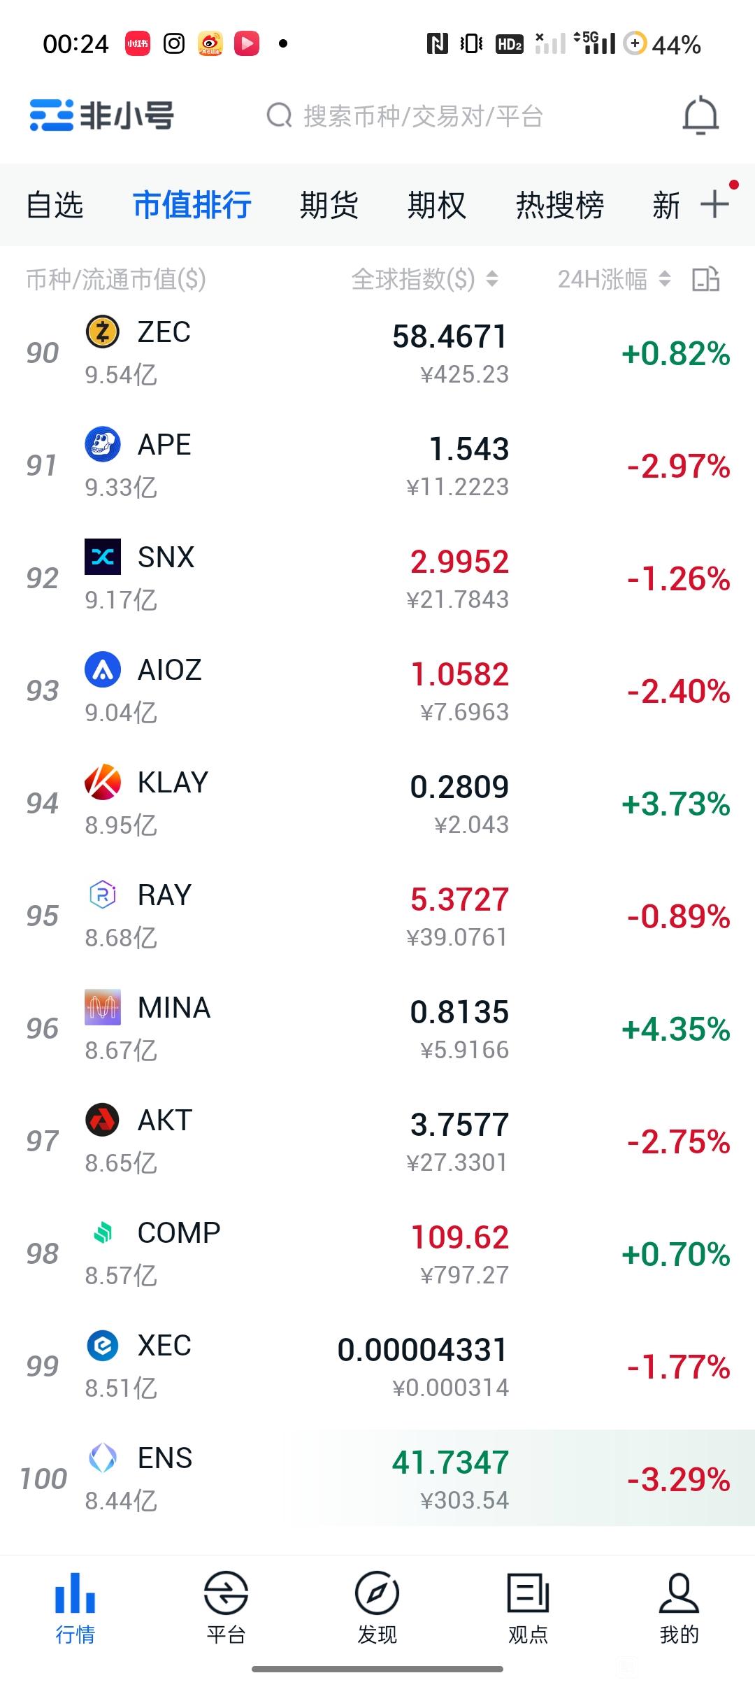Tap the KLAY +3.73% change badge

[676, 804]
